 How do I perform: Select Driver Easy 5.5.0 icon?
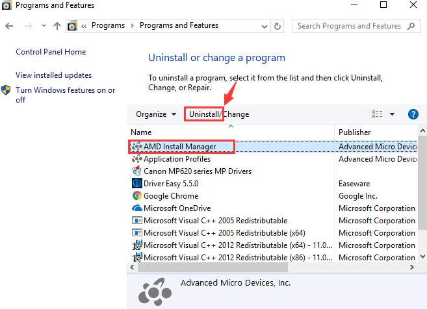pyautogui.click(x=137, y=183)
